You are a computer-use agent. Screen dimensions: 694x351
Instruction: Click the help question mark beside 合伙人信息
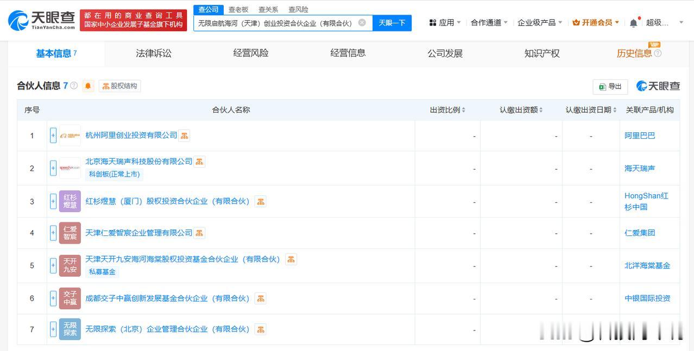[x=74, y=86]
